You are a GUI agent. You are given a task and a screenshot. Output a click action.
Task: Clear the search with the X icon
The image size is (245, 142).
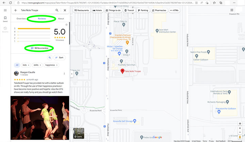(65, 10)
